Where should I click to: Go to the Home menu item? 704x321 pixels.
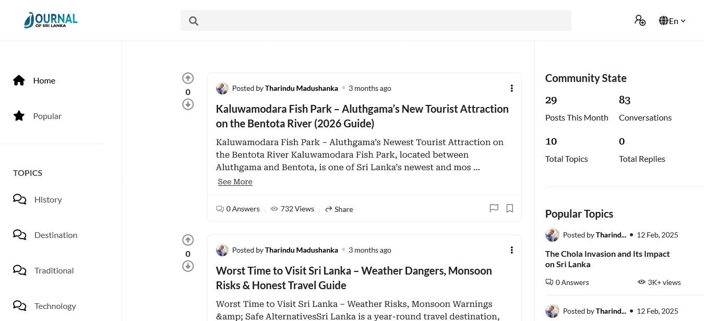[44, 80]
